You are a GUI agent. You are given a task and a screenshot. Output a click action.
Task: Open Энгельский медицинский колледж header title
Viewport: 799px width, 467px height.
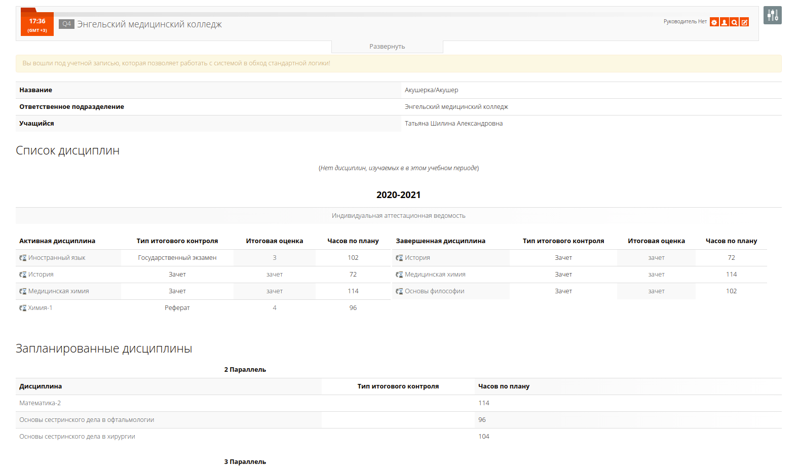pyautogui.click(x=149, y=24)
